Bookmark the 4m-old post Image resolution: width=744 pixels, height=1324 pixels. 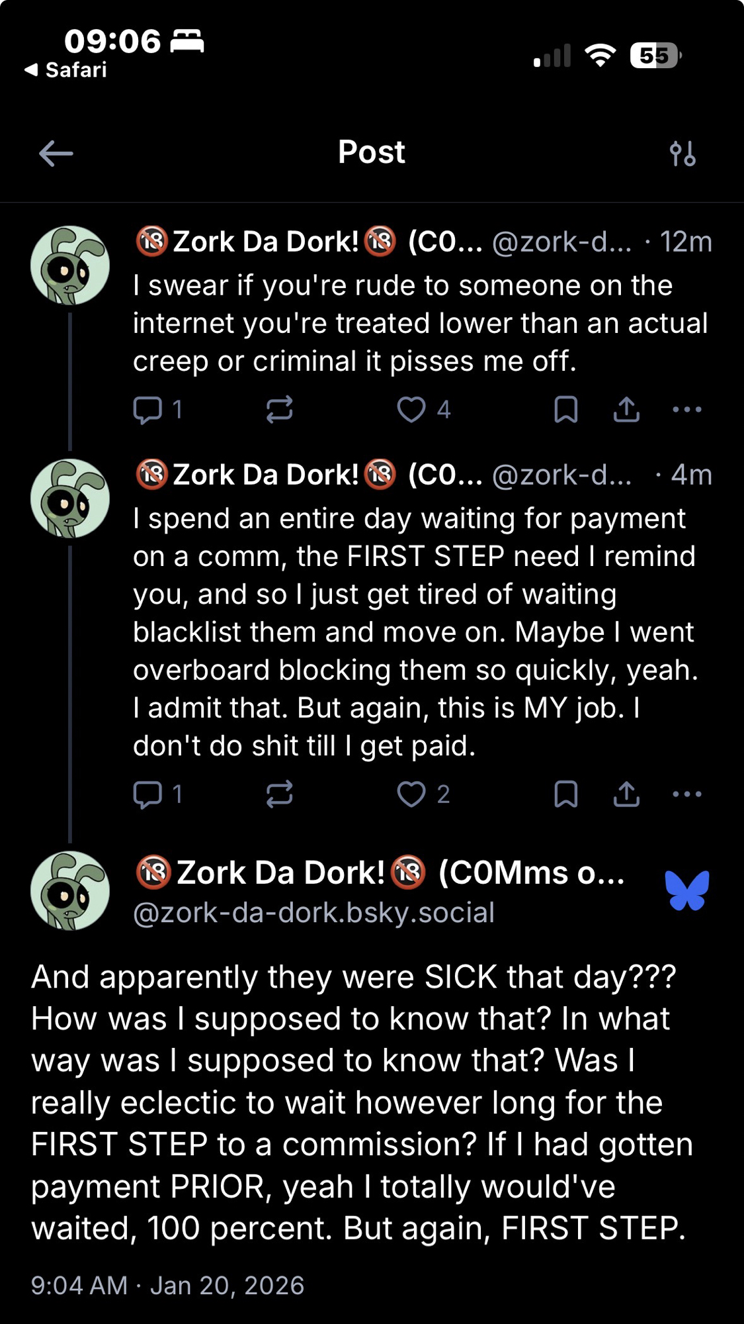point(565,794)
